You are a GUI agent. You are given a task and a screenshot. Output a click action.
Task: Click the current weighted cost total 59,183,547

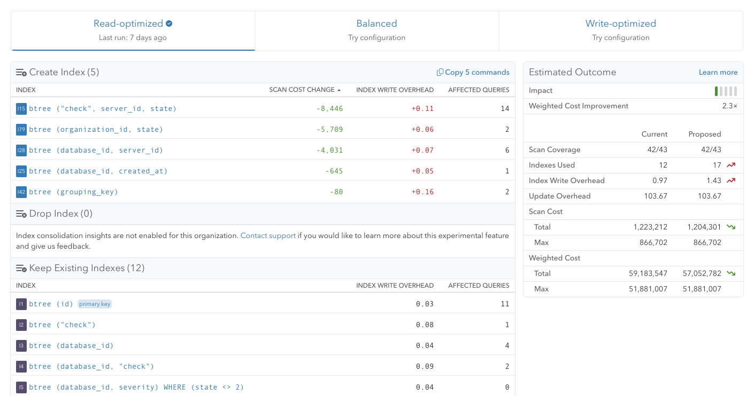pyautogui.click(x=648, y=274)
